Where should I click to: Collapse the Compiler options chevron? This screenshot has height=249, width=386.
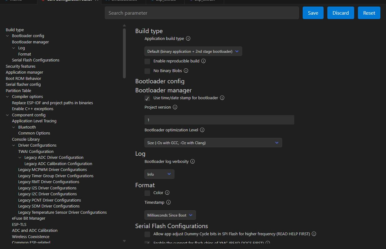[7, 97]
